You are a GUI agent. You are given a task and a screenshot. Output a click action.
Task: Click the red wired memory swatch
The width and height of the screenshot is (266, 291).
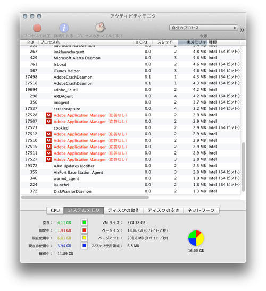pyautogui.click(x=84, y=230)
